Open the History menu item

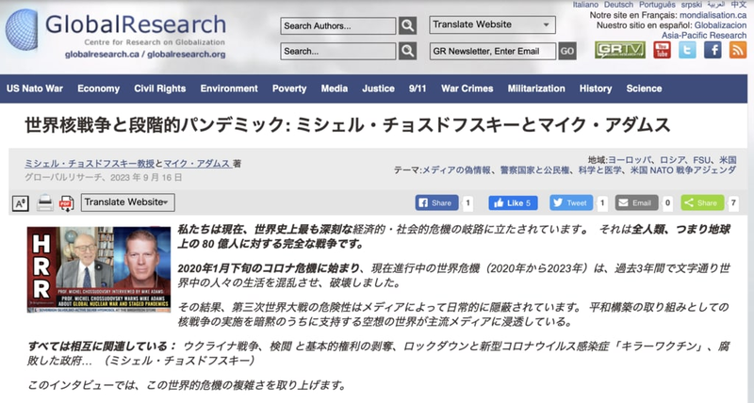596,89
